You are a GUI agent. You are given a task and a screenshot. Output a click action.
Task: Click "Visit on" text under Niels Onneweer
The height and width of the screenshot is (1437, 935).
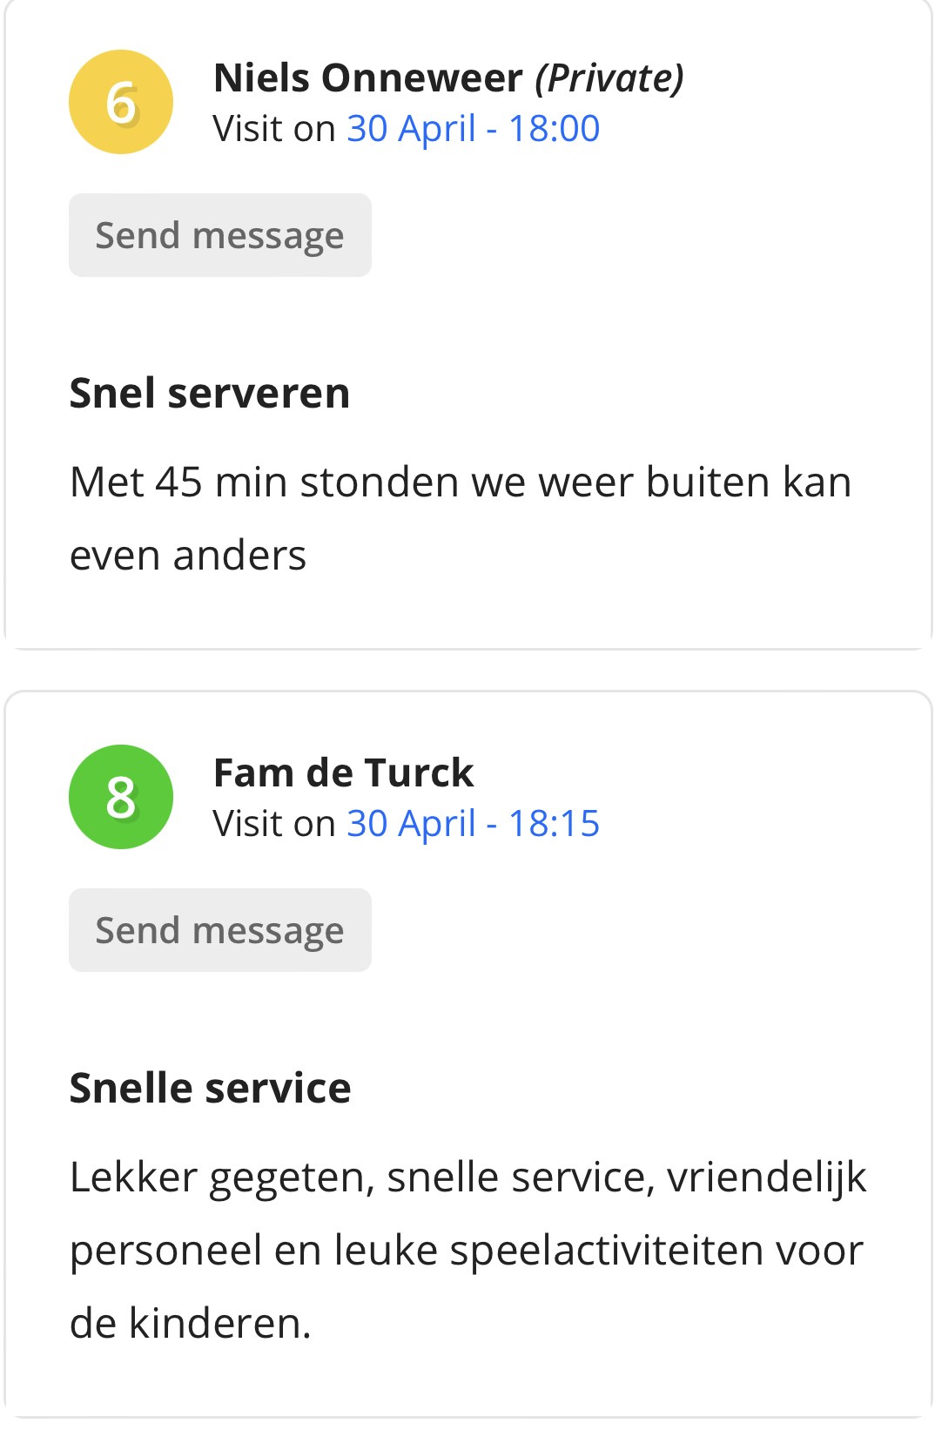tap(274, 129)
